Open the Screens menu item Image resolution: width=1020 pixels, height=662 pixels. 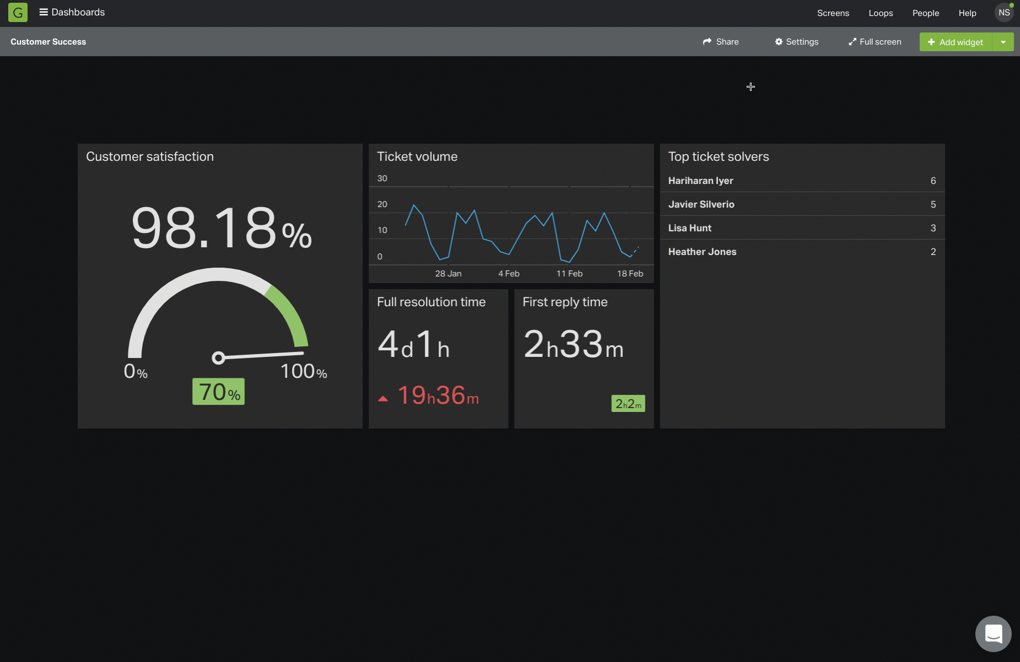pyautogui.click(x=833, y=13)
